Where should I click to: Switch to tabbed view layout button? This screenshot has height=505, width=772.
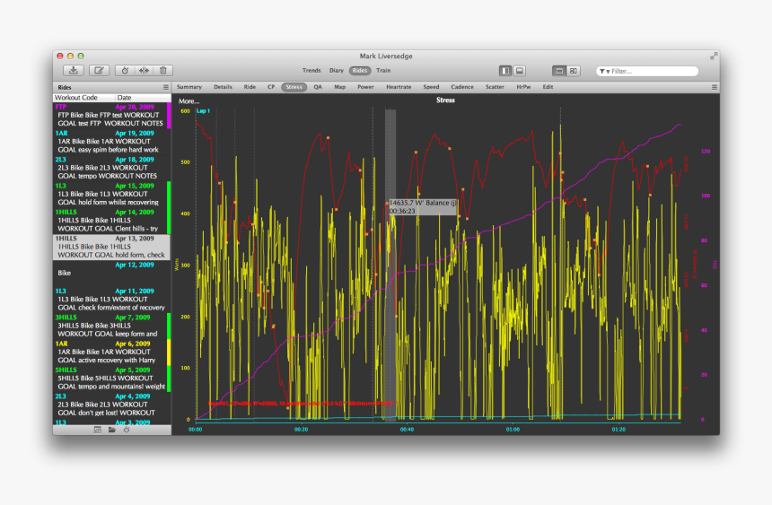pyautogui.click(x=559, y=71)
